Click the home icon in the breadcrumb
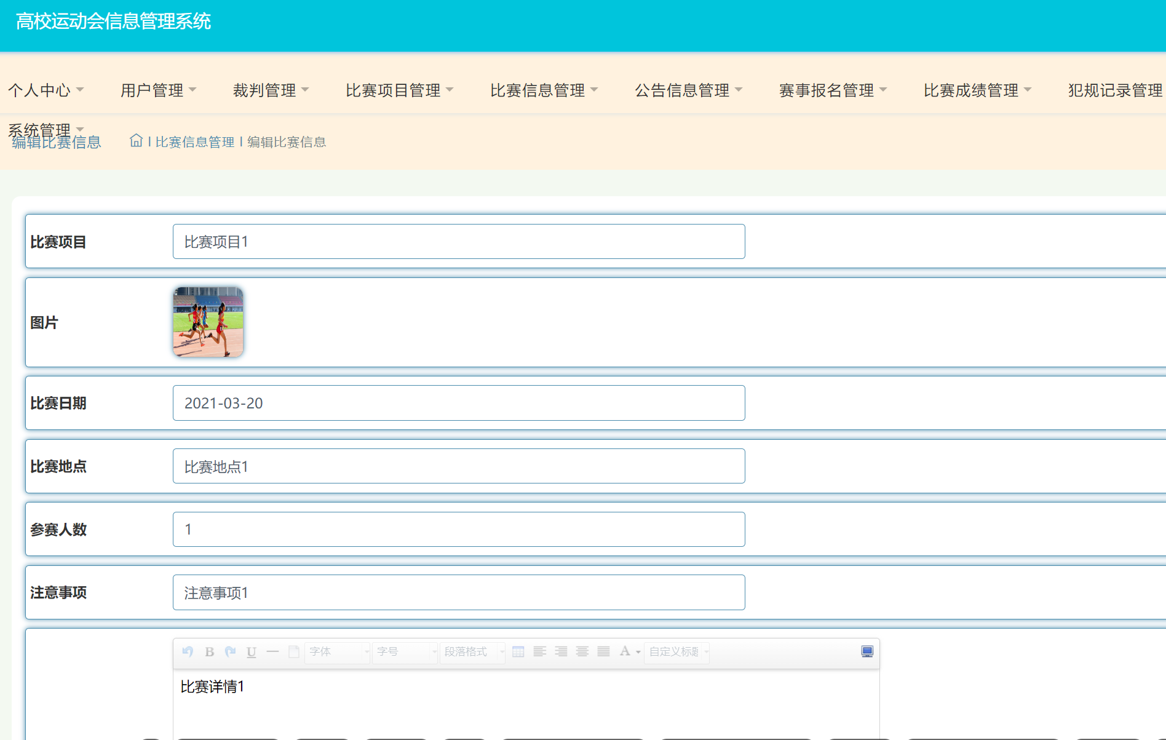 137,141
